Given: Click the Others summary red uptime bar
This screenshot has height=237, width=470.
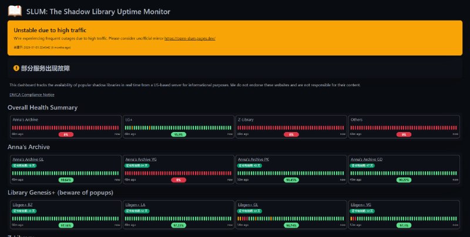Looking at the screenshot, I should [404, 128].
